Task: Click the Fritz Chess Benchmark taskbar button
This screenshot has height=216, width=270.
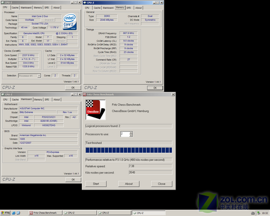Action: tap(45, 213)
